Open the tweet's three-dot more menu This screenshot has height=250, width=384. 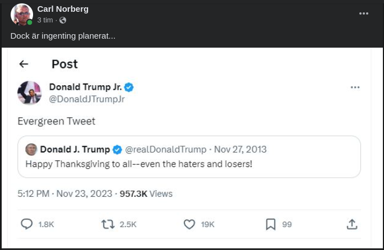(355, 87)
